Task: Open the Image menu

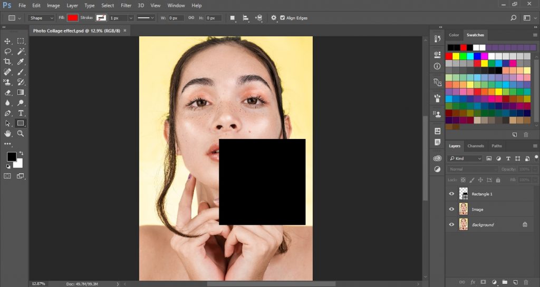Action: 53,5
